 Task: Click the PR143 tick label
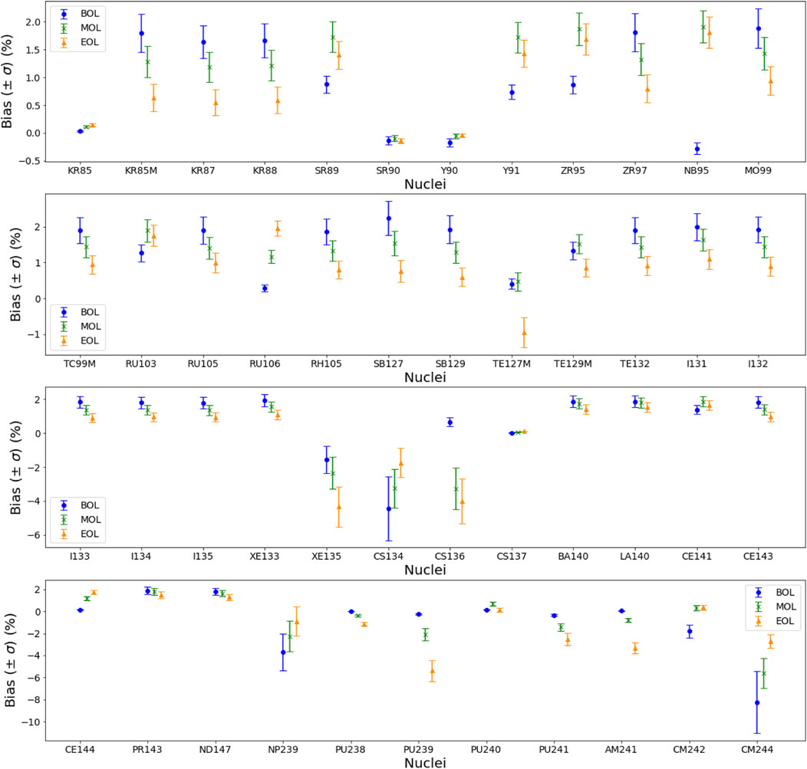coord(147,750)
